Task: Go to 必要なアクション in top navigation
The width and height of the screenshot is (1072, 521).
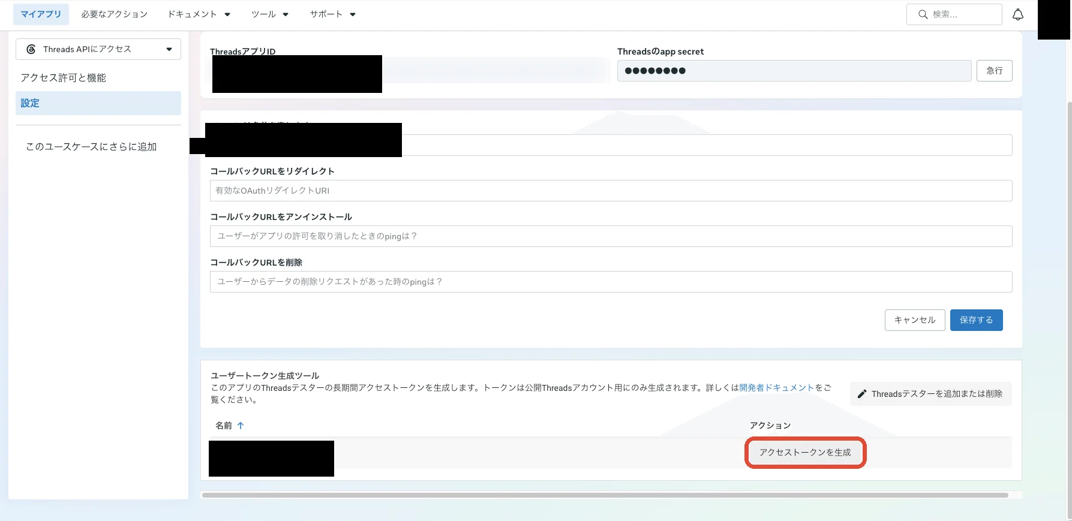Action: tap(115, 14)
